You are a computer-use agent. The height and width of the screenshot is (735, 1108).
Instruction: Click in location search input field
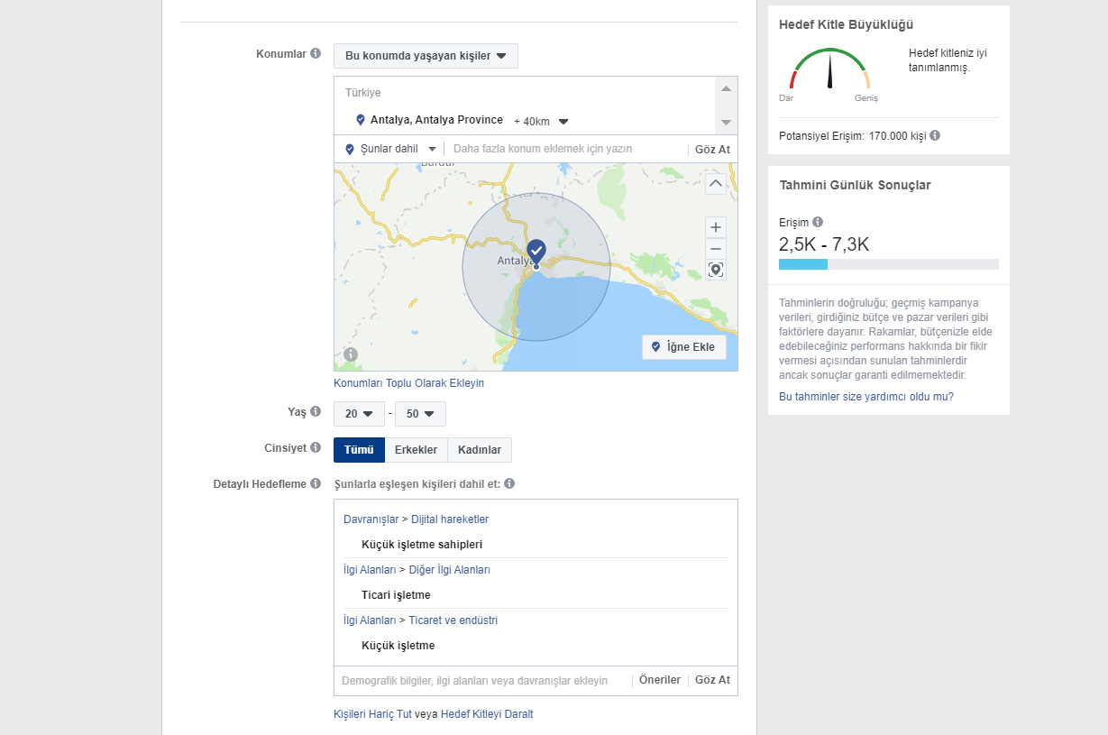click(566, 149)
